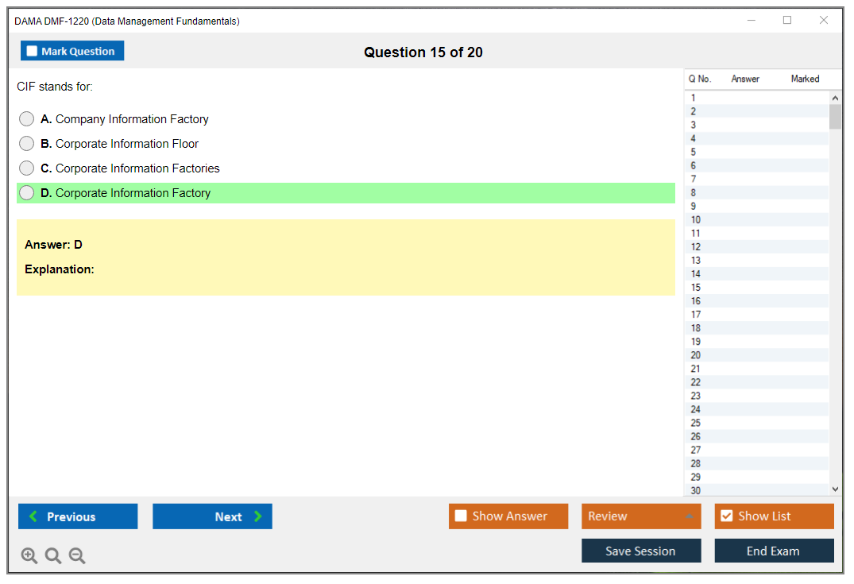
Task: Click the zoom out magnifier icon
Action: pyautogui.click(x=77, y=556)
